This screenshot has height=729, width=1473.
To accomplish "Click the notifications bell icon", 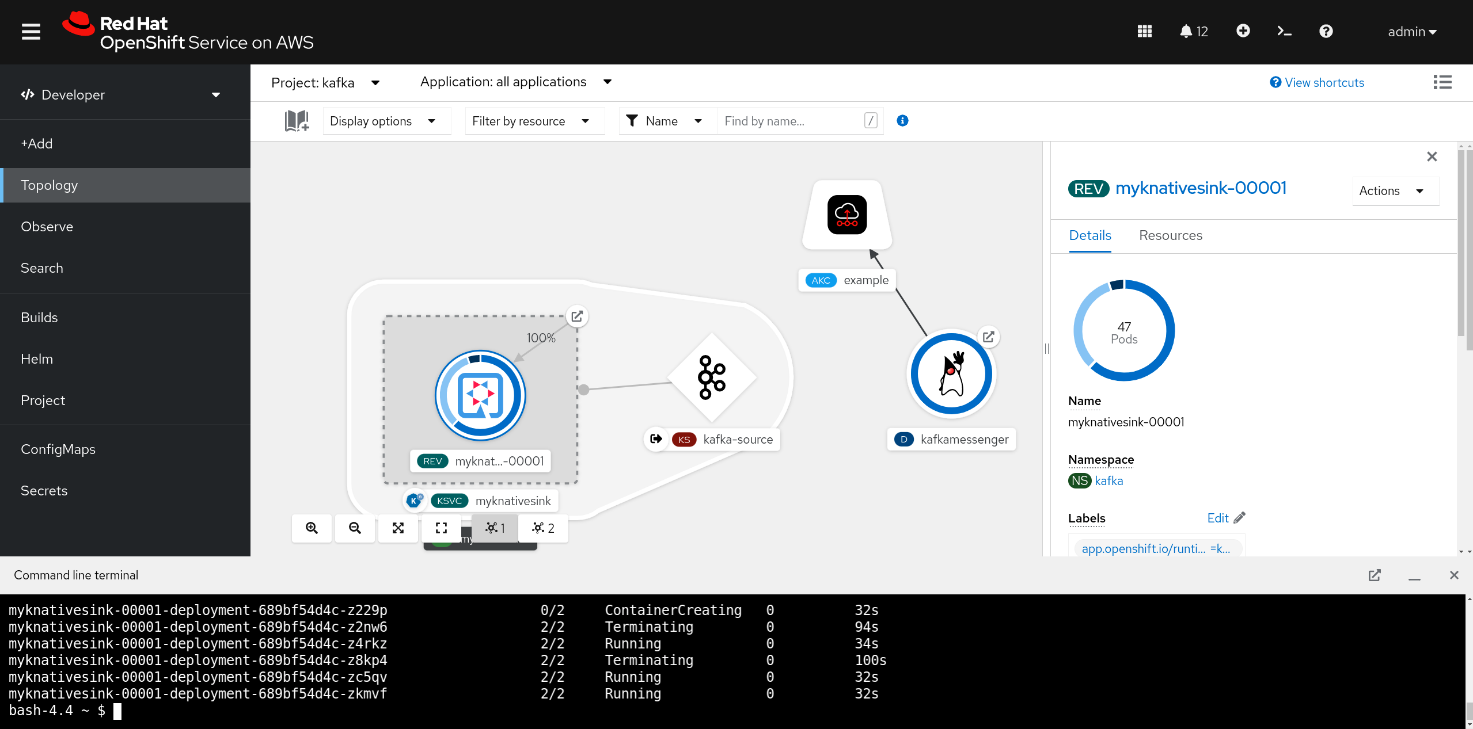I will click(x=1186, y=32).
